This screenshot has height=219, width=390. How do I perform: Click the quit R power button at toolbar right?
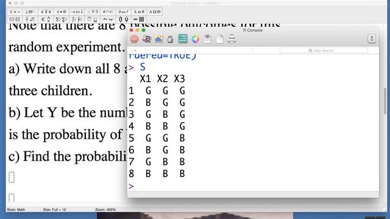tap(372, 38)
